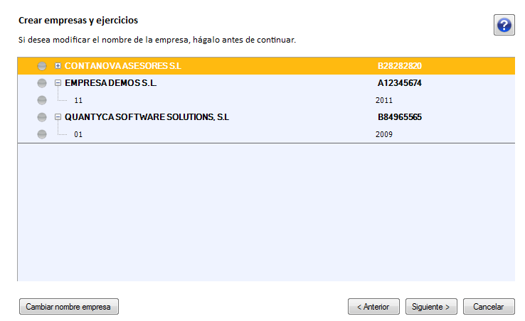Collapse the QUANTYCA SOFTWARE SOLUTIONS node
The height and width of the screenshot is (321, 525).
pos(58,117)
